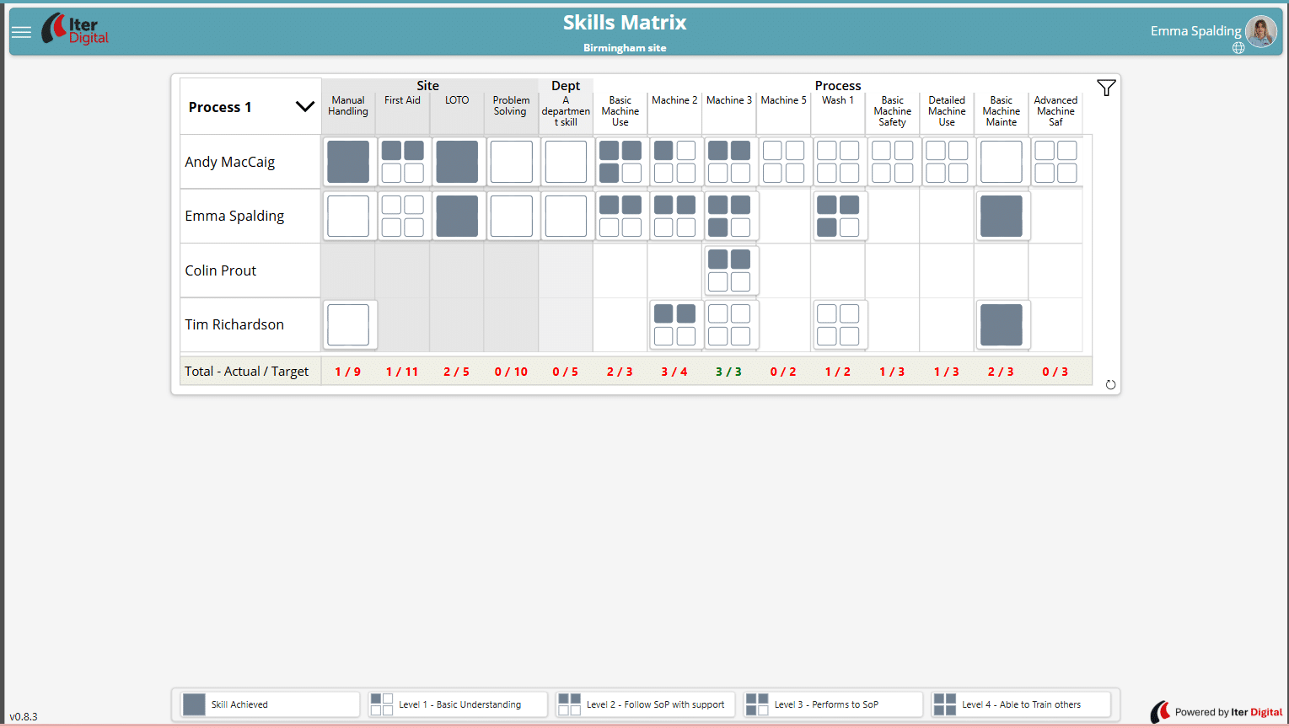Click Tim Richardson's Wash 1 skill level icon
Screen dimensions: 1289x728
[838, 324]
